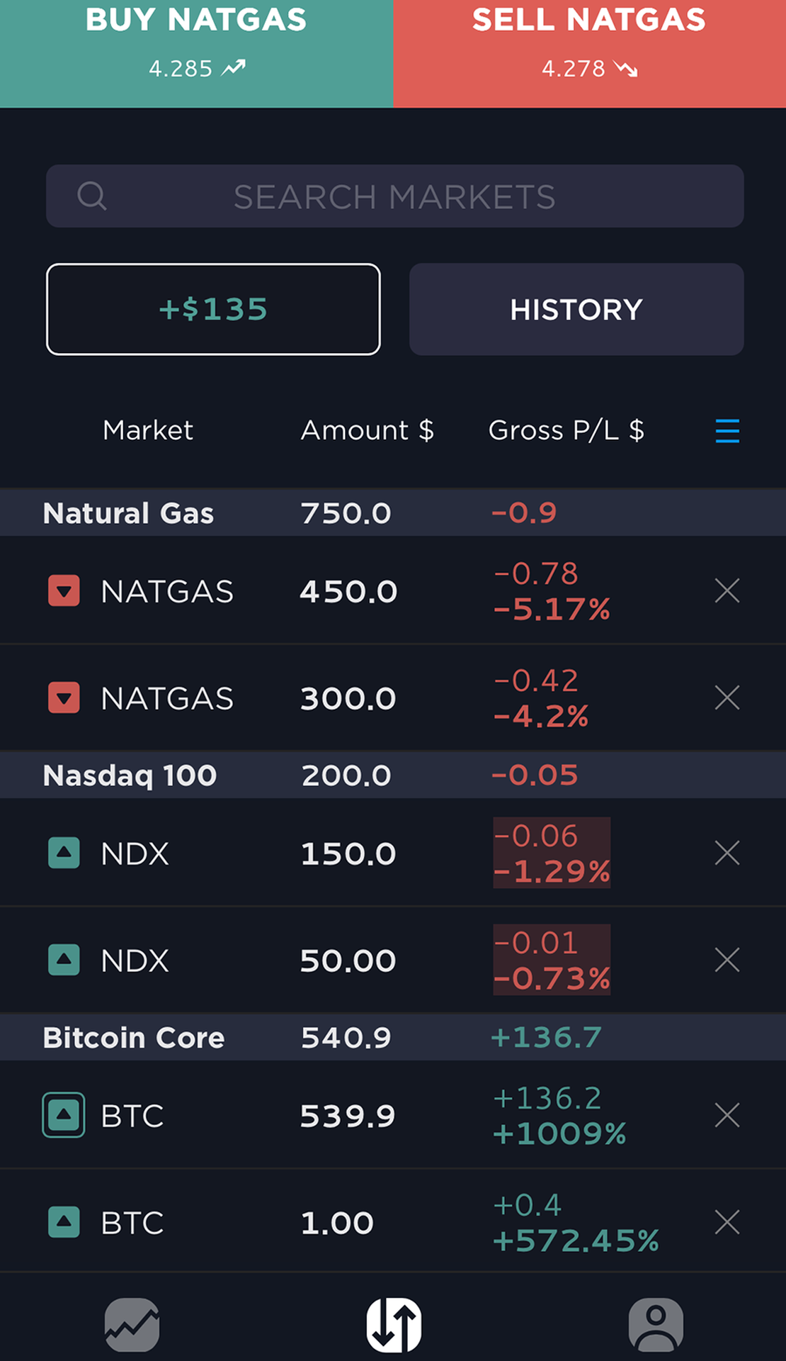Toggle the green buy arrow on 50.00 NDX
786x1361 pixels.
(x=64, y=960)
